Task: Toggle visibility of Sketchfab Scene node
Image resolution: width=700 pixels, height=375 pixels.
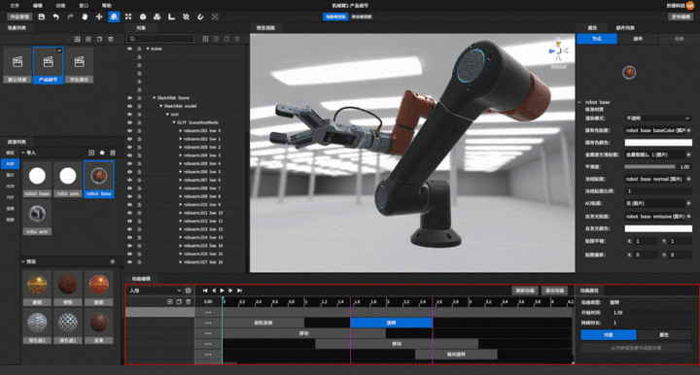Action: (x=130, y=98)
